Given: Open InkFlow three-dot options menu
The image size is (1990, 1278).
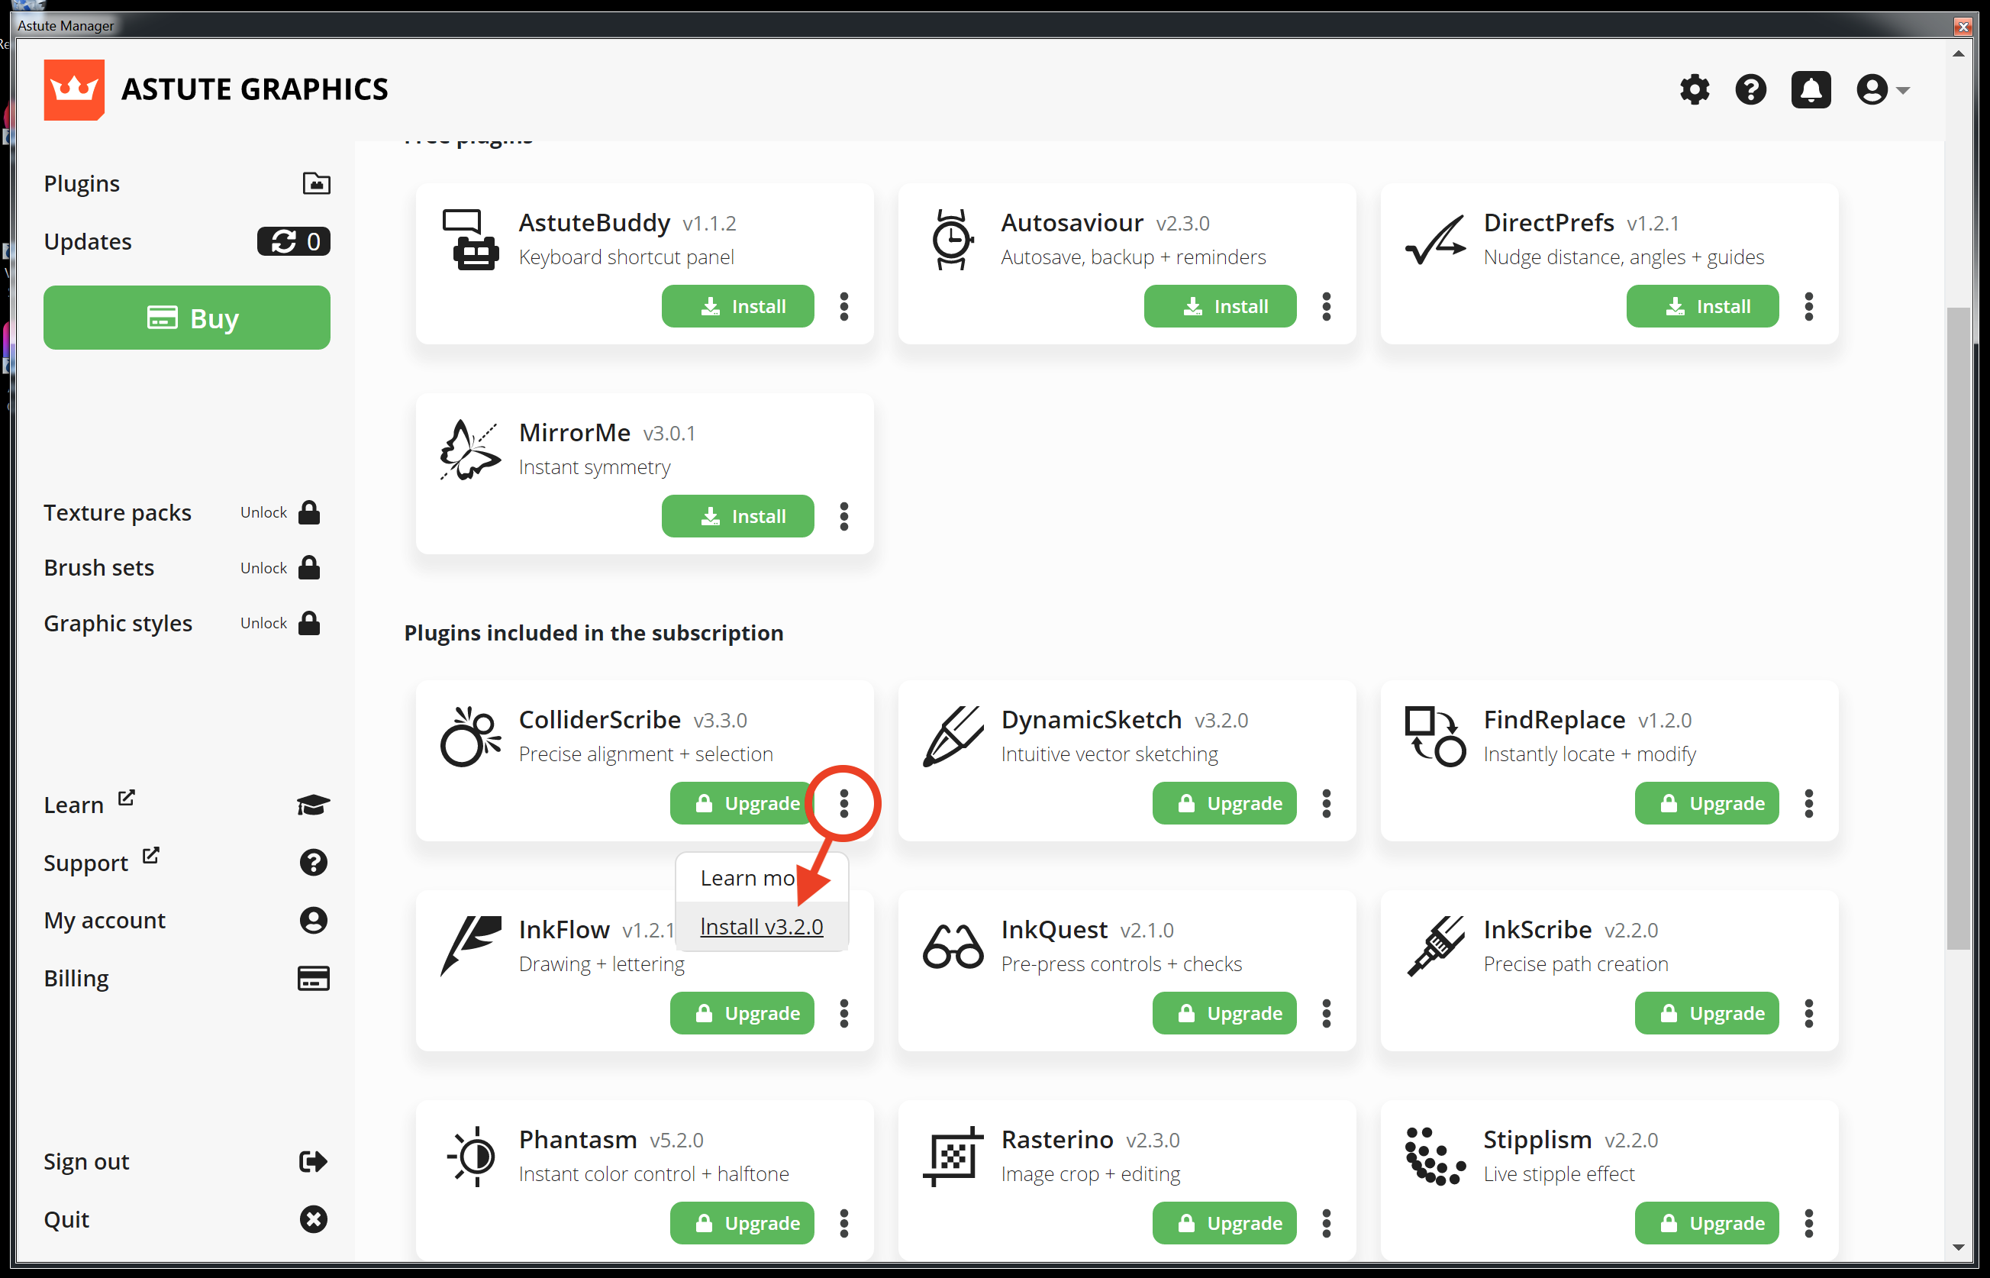Looking at the screenshot, I should click(844, 1013).
